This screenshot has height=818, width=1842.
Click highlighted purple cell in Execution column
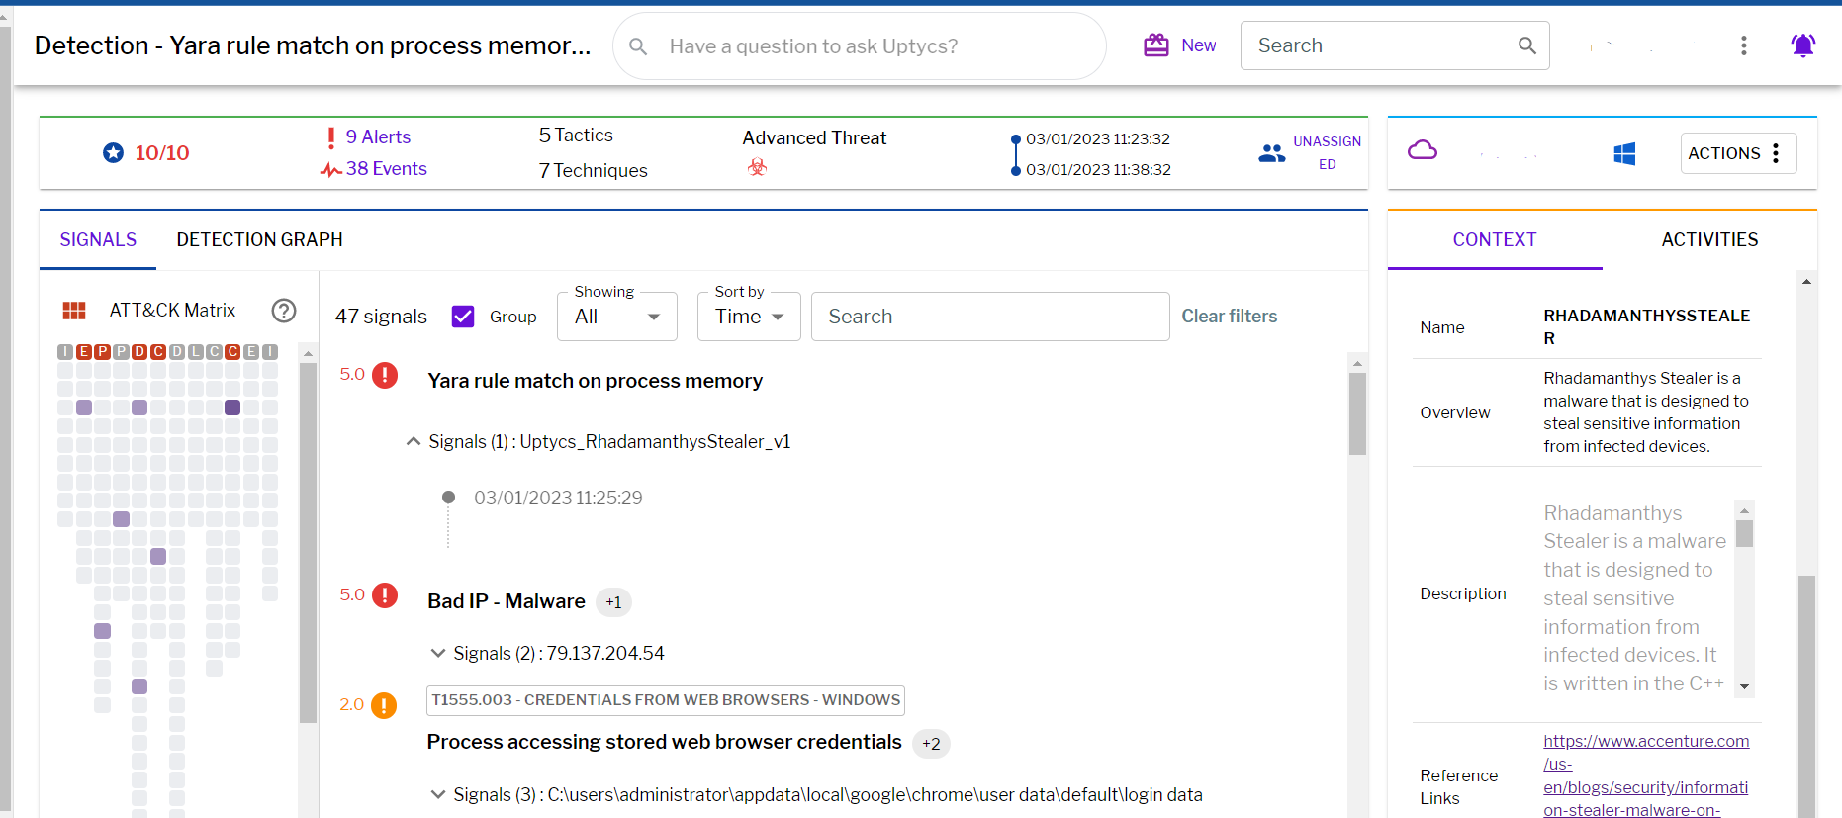click(84, 408)
